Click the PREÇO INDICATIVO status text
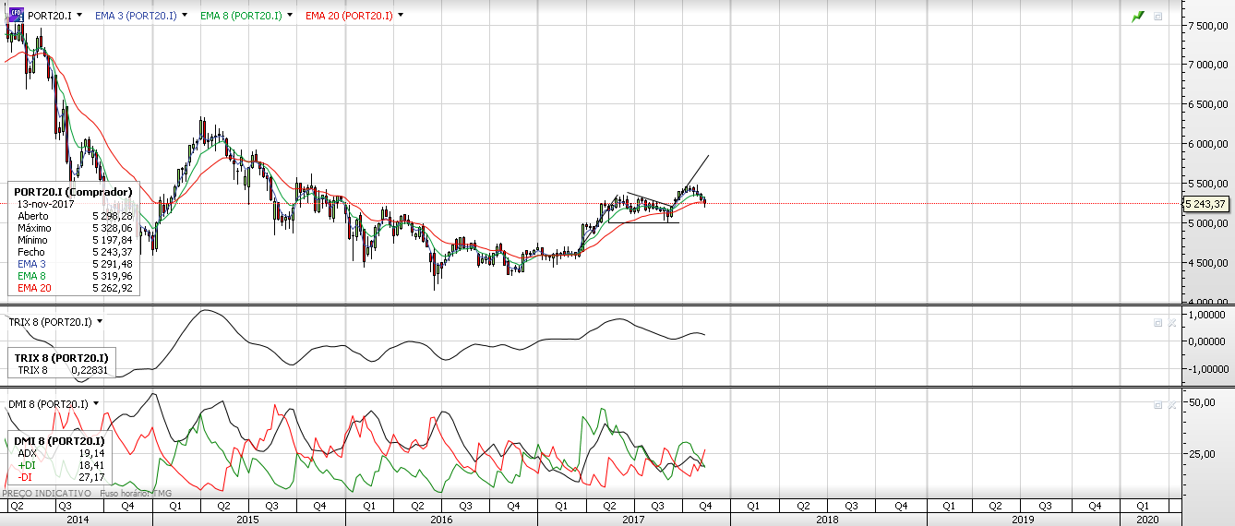This screenshot has width=1235, height=526. [48, 494]
